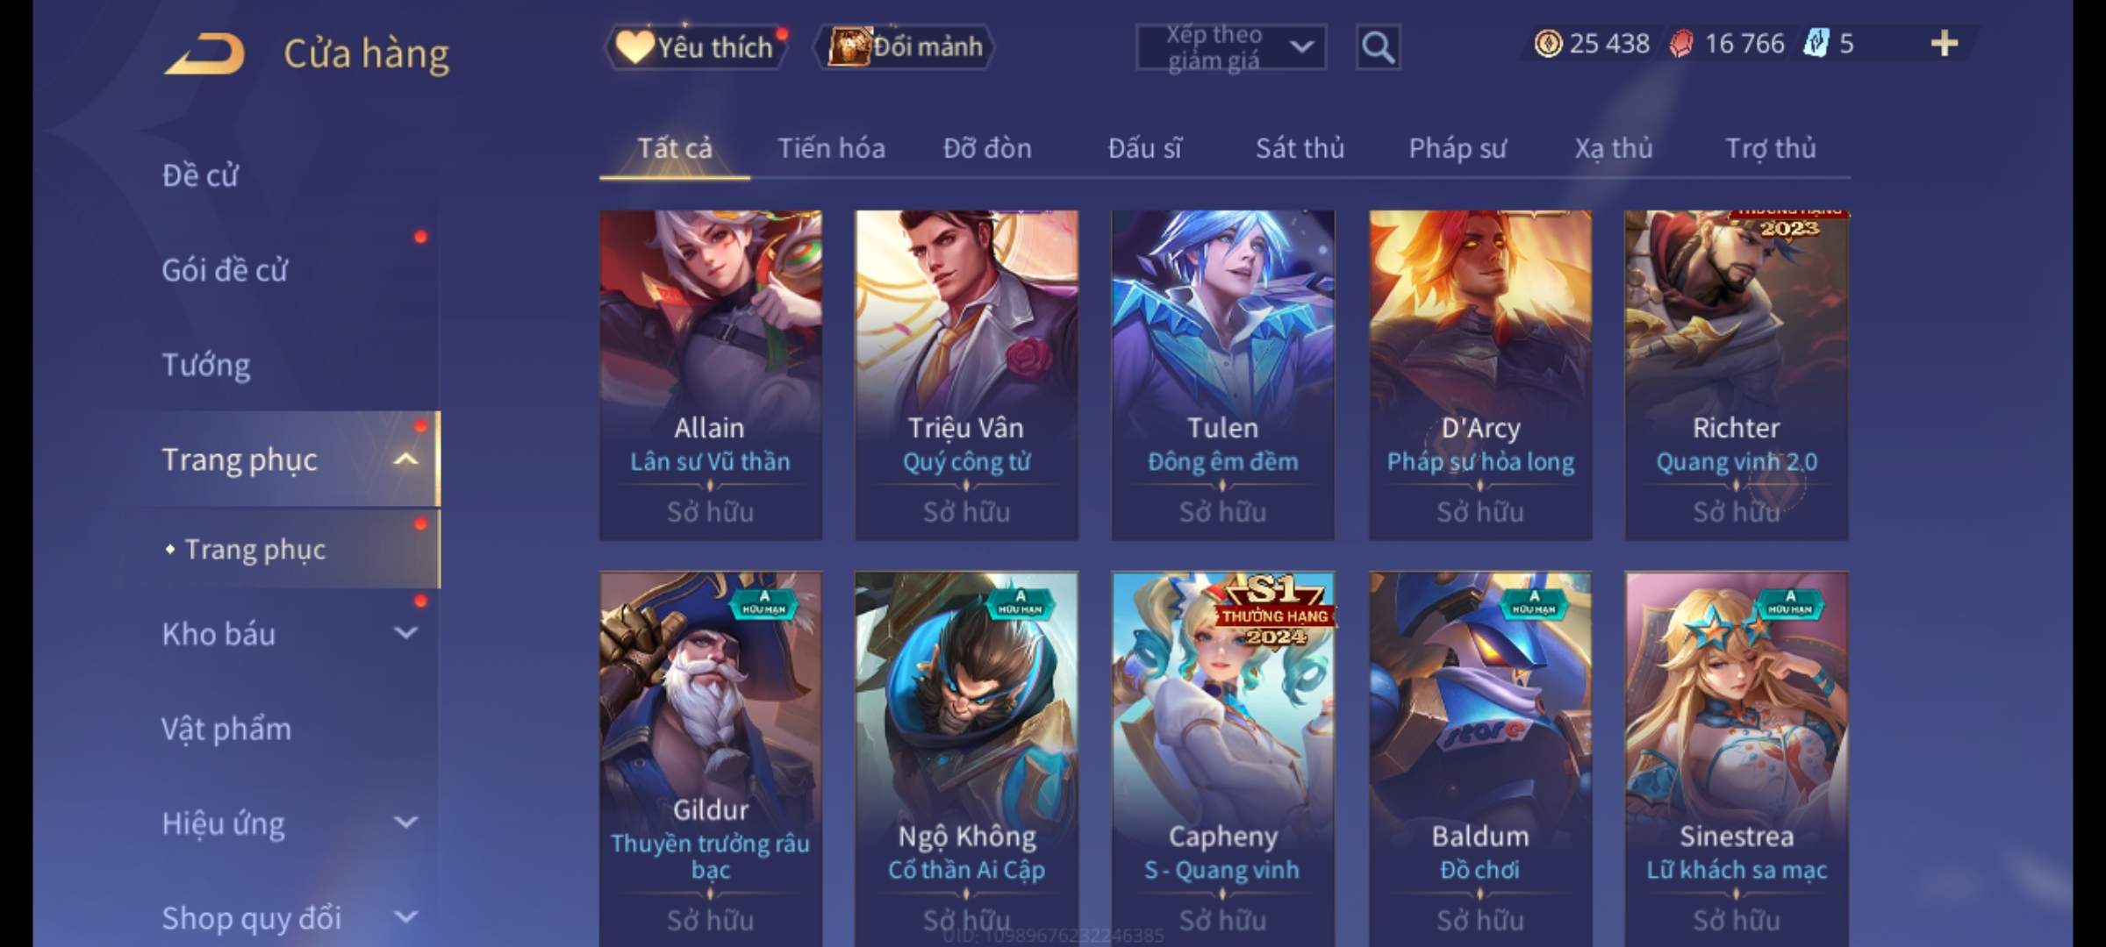Open Gói đề cử in sidebar
Image resolution: width=2106 pixels, height=947 pixels.
click(225, 270)
